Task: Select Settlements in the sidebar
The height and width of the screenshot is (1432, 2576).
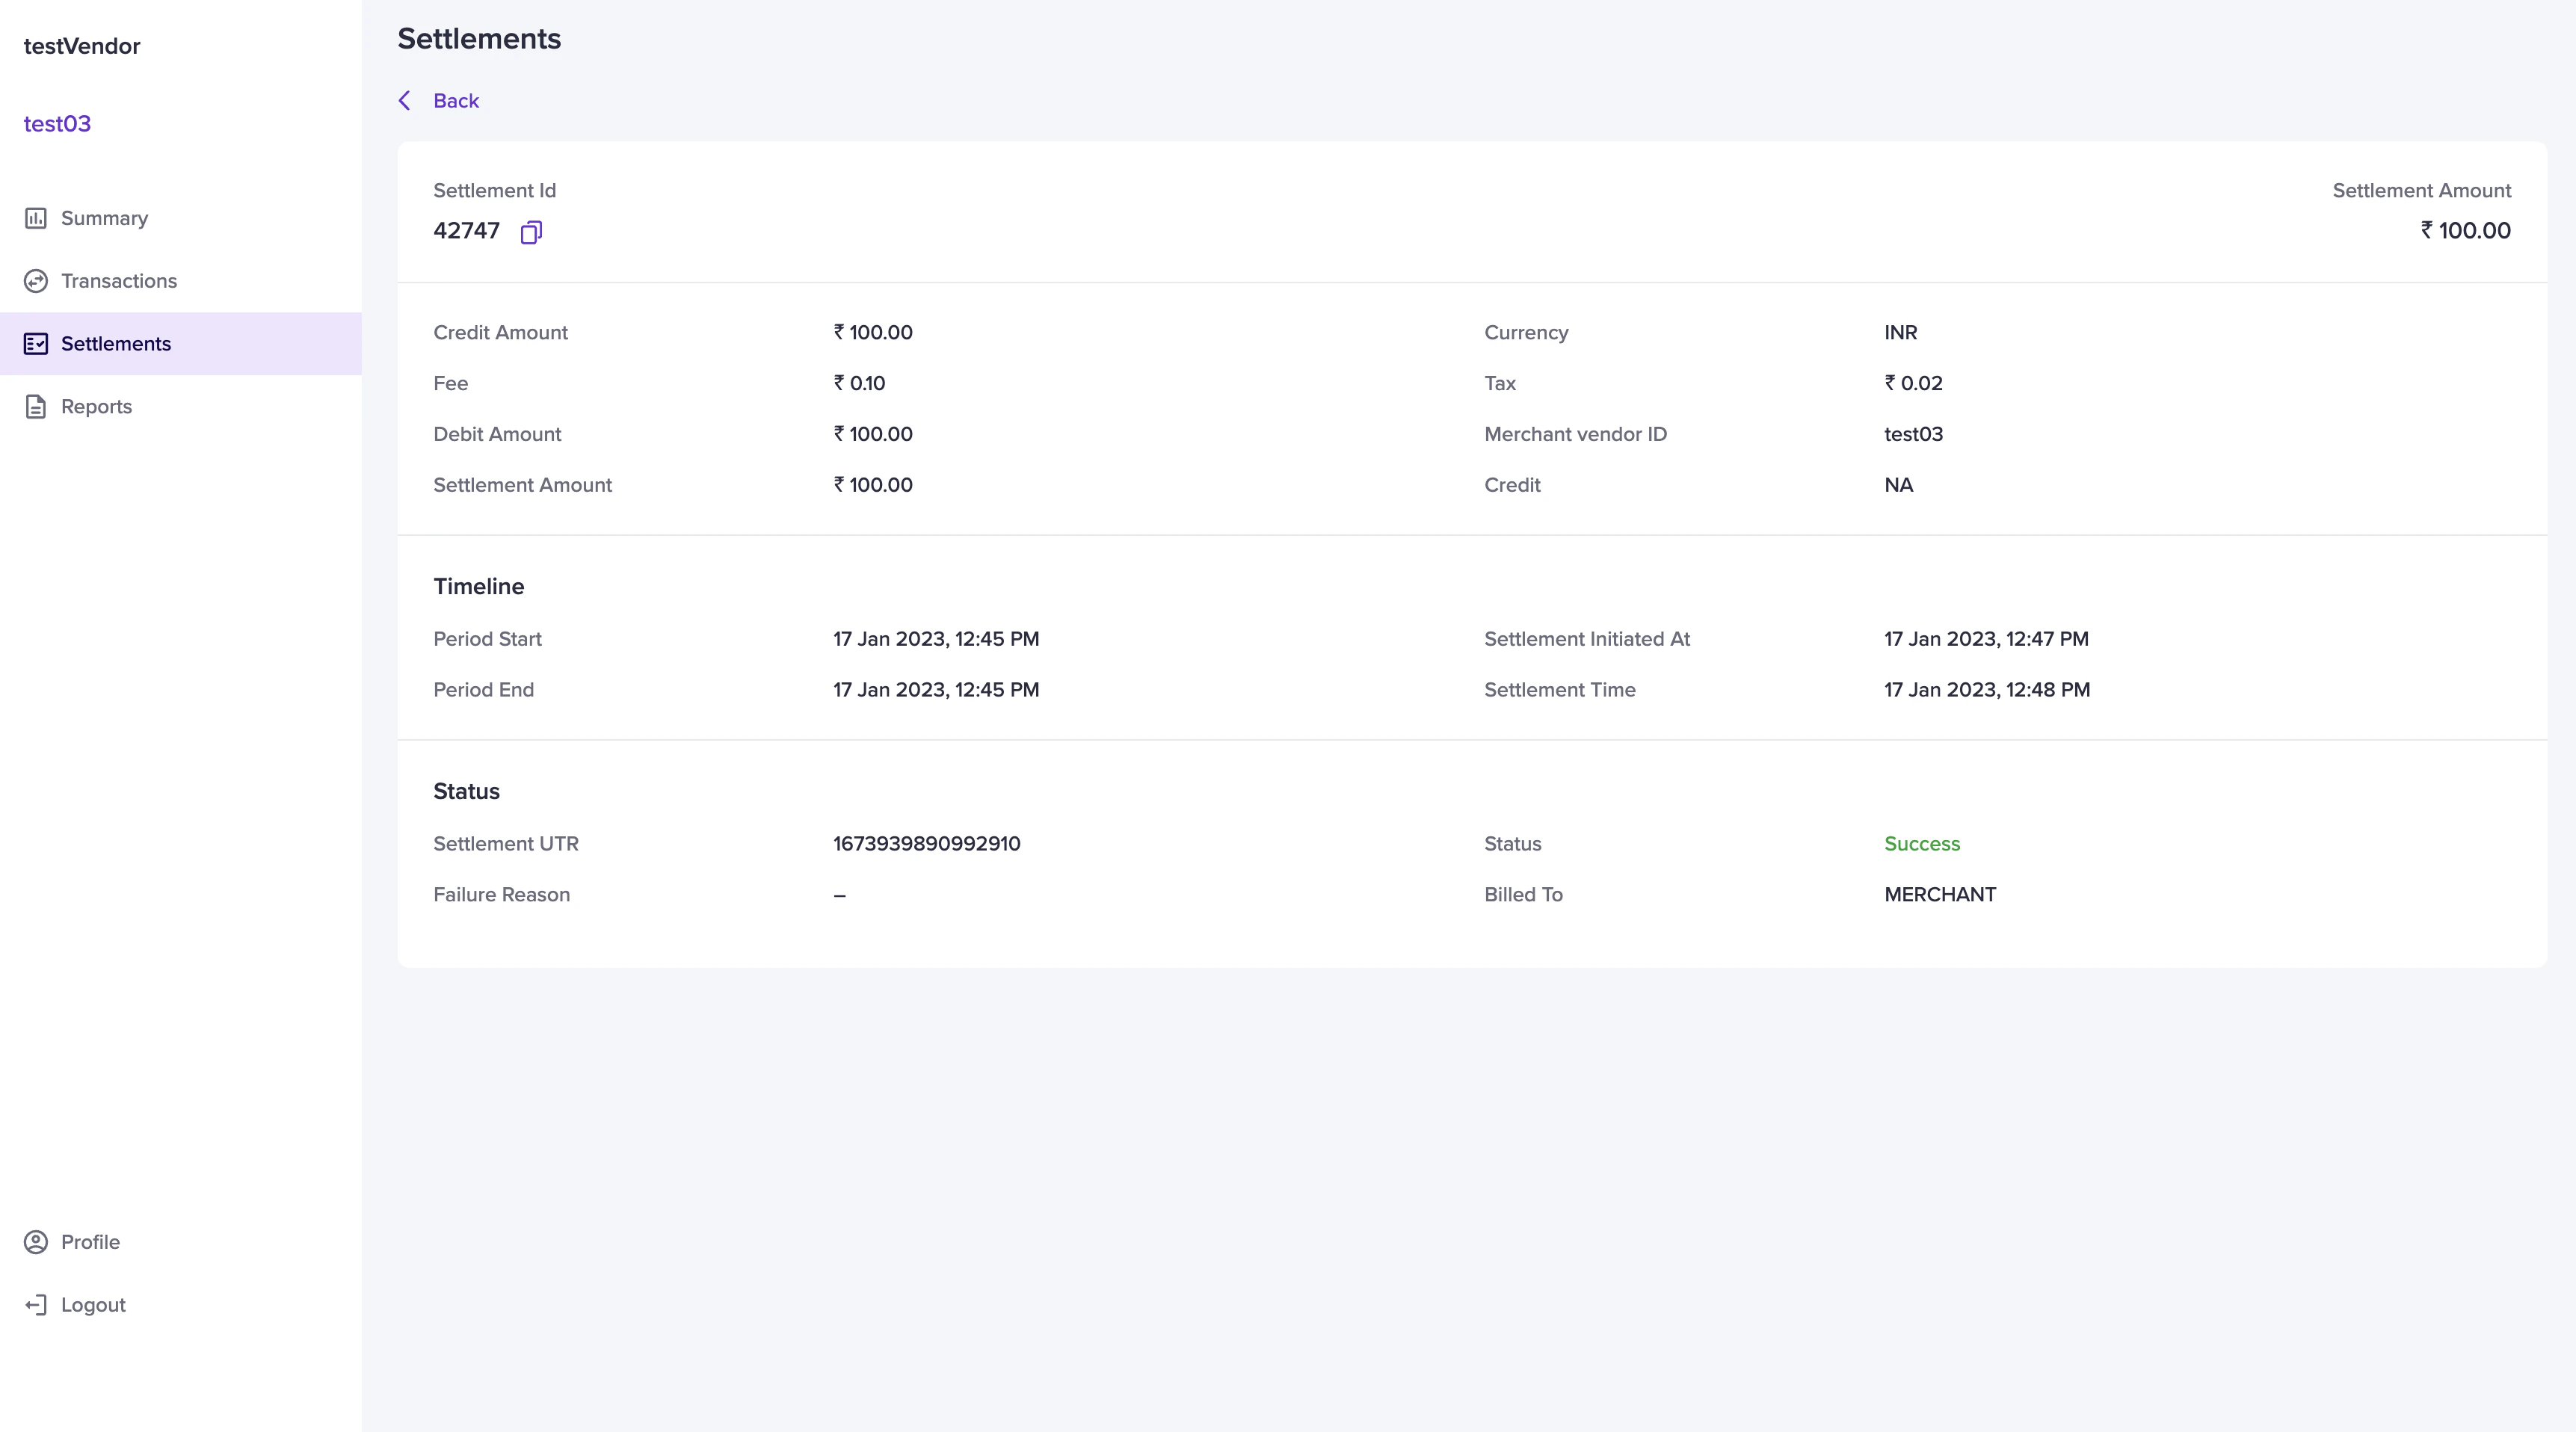Action: [x=116, y=344]
